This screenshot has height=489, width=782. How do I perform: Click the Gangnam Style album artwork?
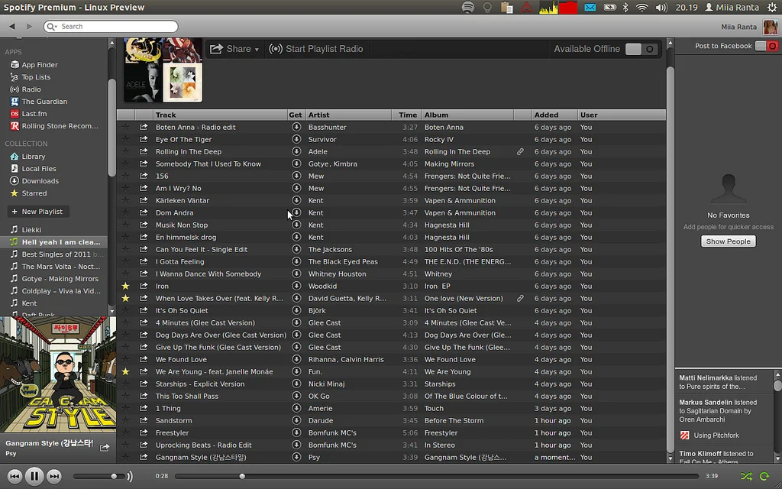point(58,374)
